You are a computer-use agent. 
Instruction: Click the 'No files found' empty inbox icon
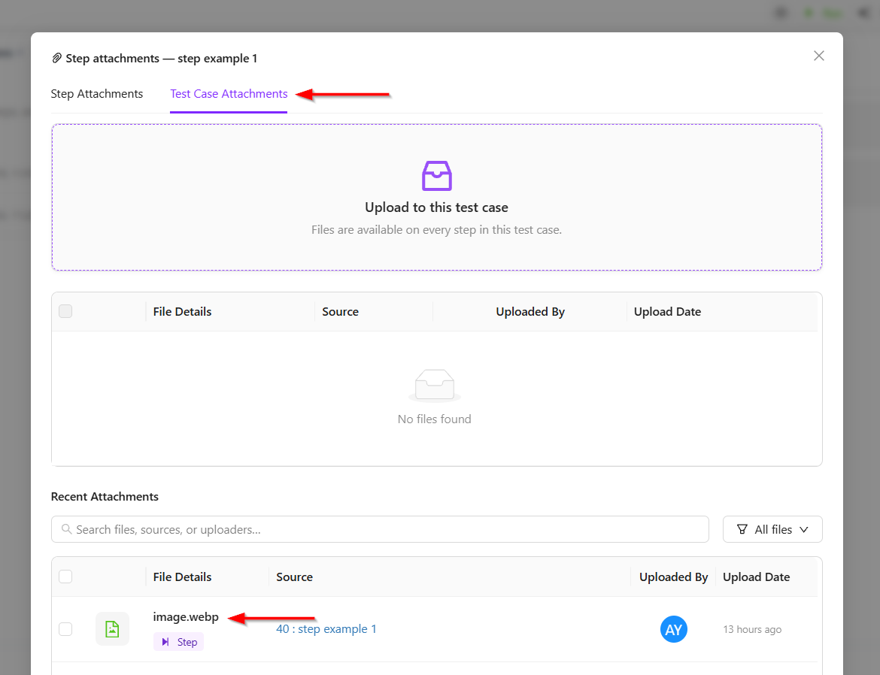coord(435,386)
